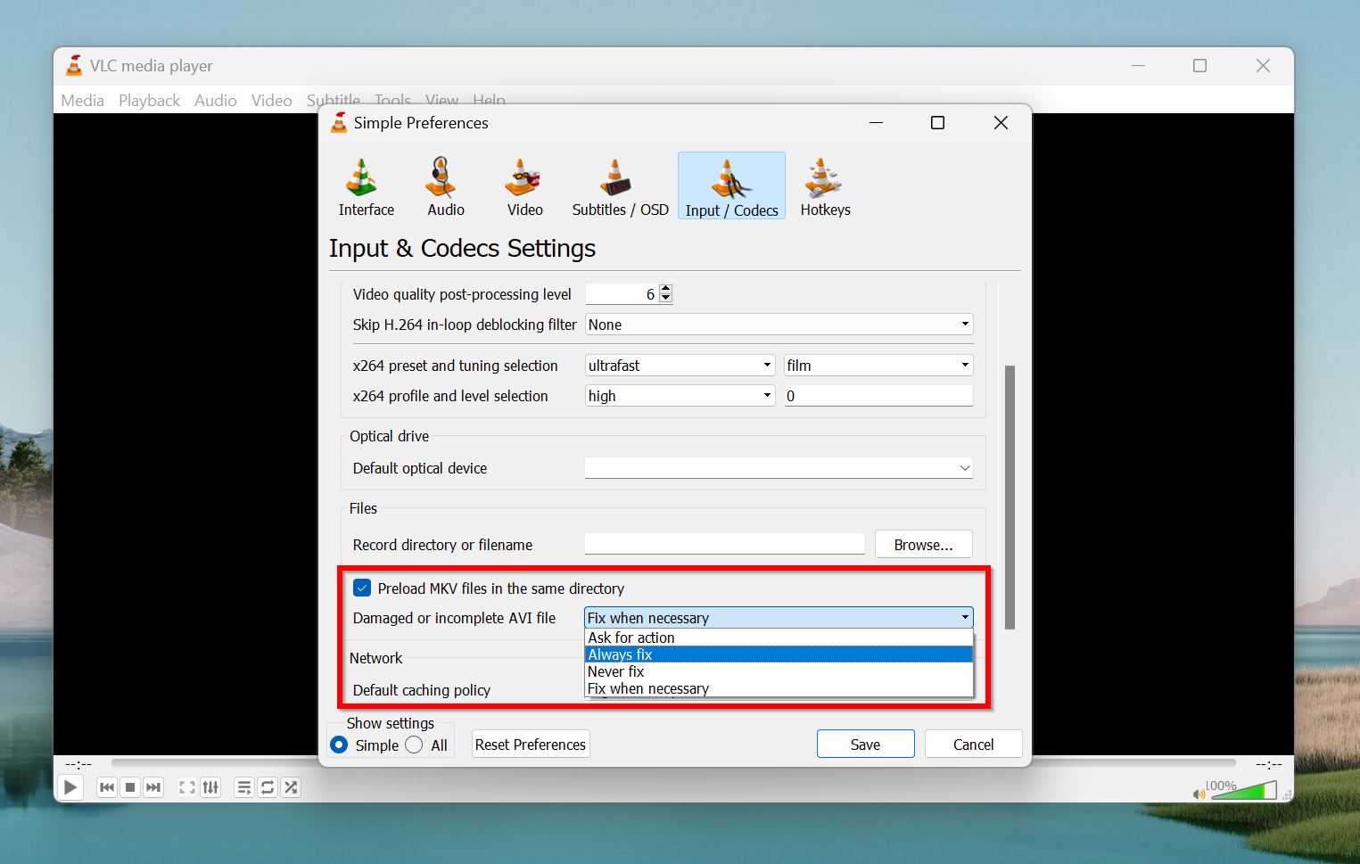1360x864 pixels.
Task: Select the Input / Codecs category
Action: point(731,186)
